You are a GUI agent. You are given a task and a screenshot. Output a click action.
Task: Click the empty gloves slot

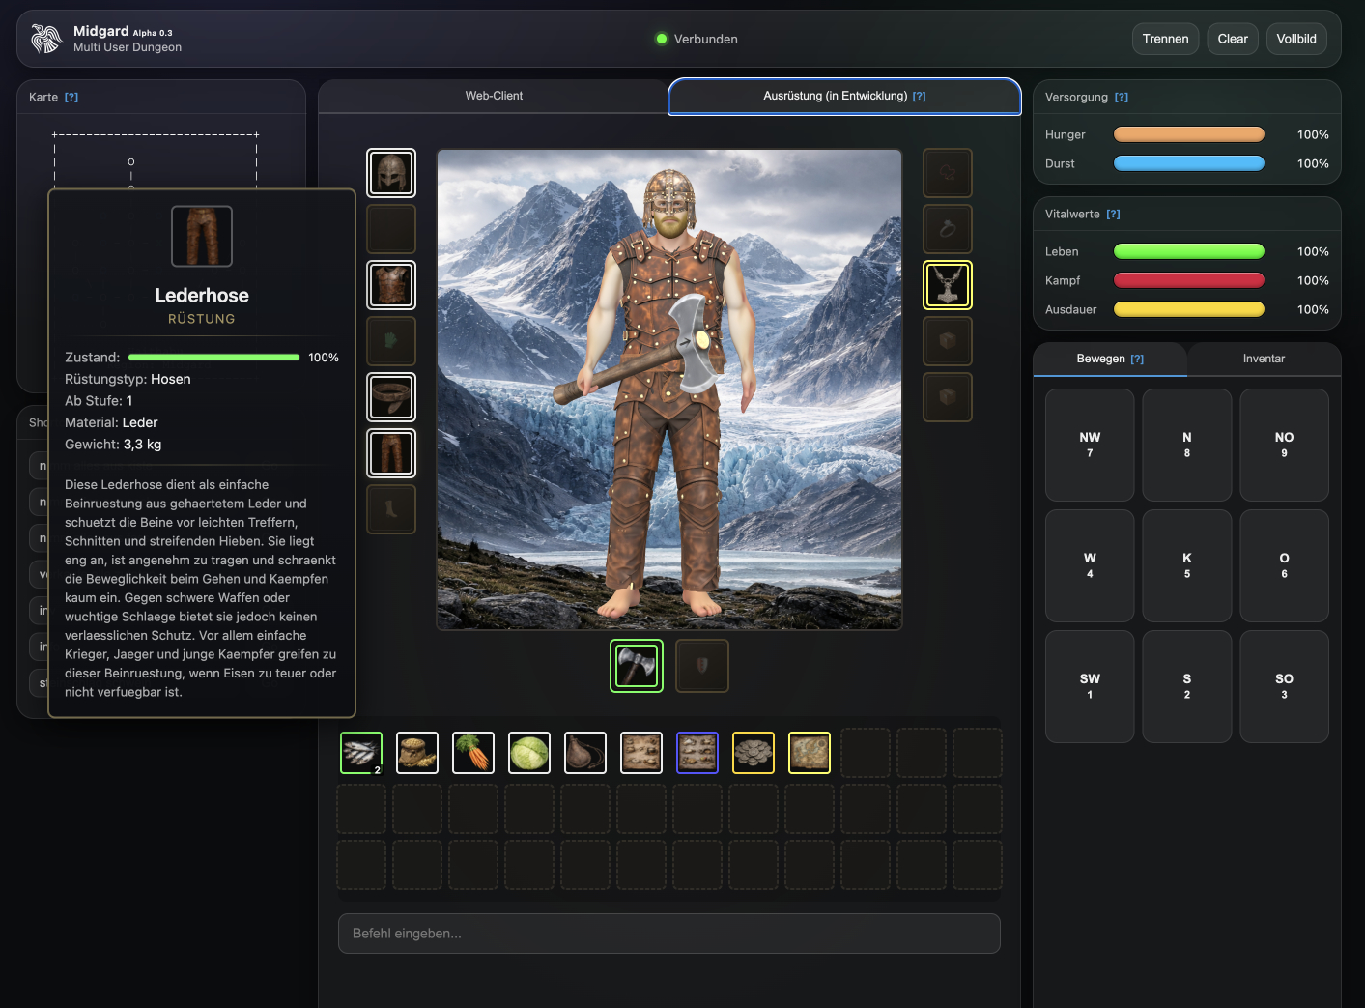[x=391, y=341]
